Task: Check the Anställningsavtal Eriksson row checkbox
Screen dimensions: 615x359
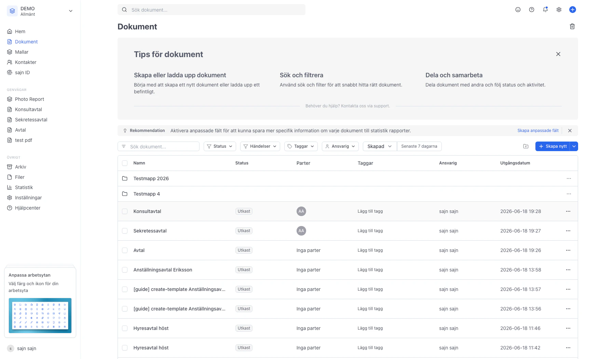Action: [x=125, y=270]
